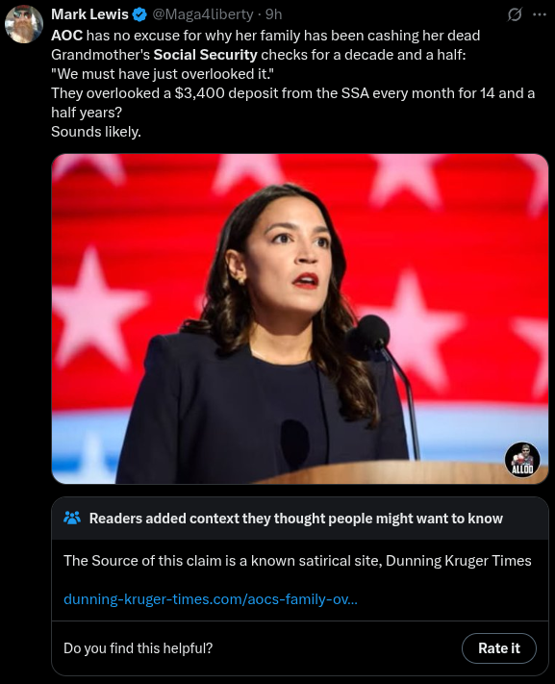555x684 pixels.
Task: Click the 'Sounds likely.' line of the post
Action: coord(96,132)
